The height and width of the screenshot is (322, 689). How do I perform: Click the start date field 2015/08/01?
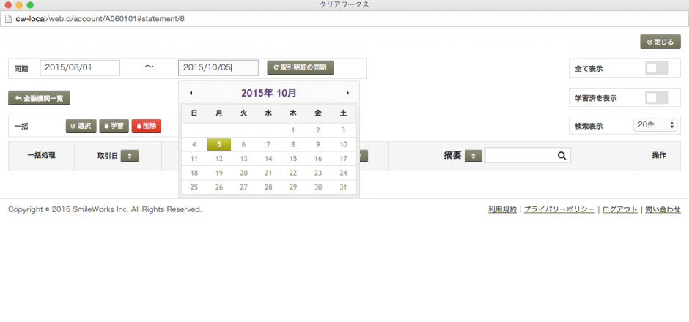[x=80, y=68]
